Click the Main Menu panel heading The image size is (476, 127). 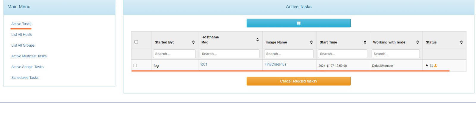coord(19,7)
